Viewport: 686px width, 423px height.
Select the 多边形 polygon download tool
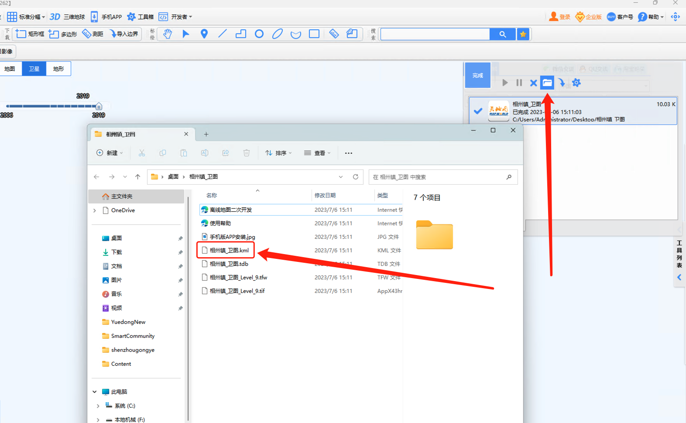tap(62, 34)
